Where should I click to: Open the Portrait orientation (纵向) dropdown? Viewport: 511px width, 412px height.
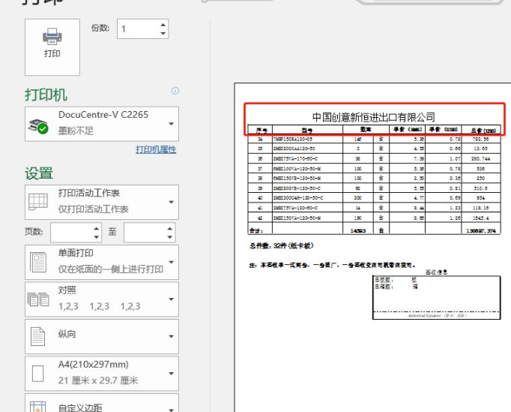(102, 337)
